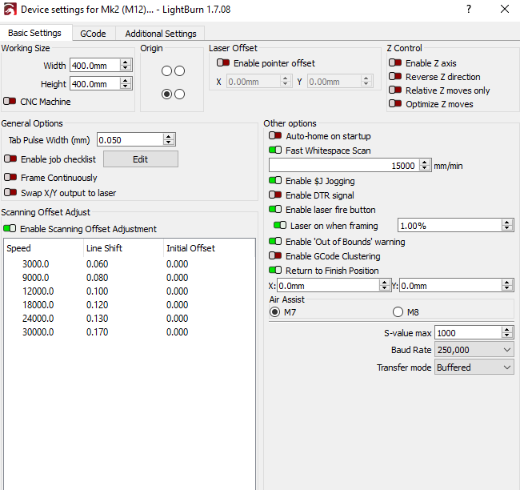Click the LightBurn app icon in title bar
This screenshot has height=490, width=520.
[10, 10]
